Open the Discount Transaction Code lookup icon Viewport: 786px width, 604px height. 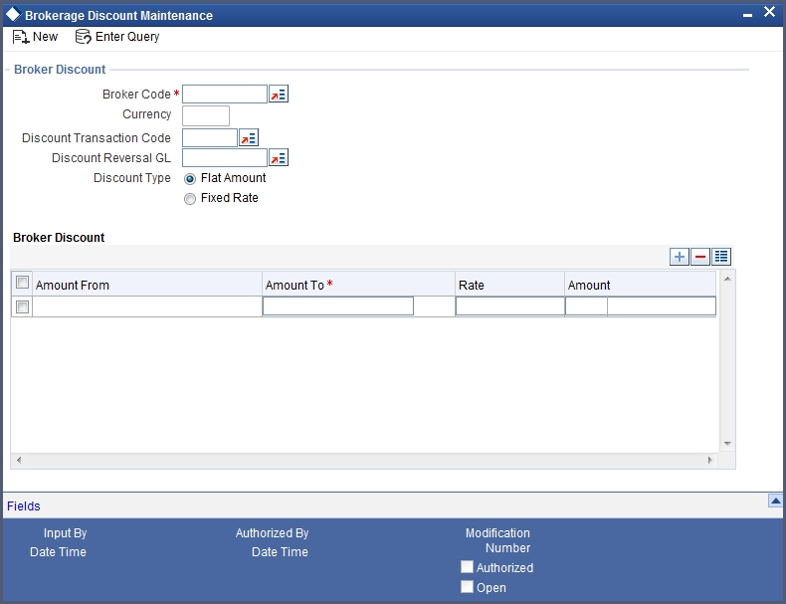(x=248, y=138)
